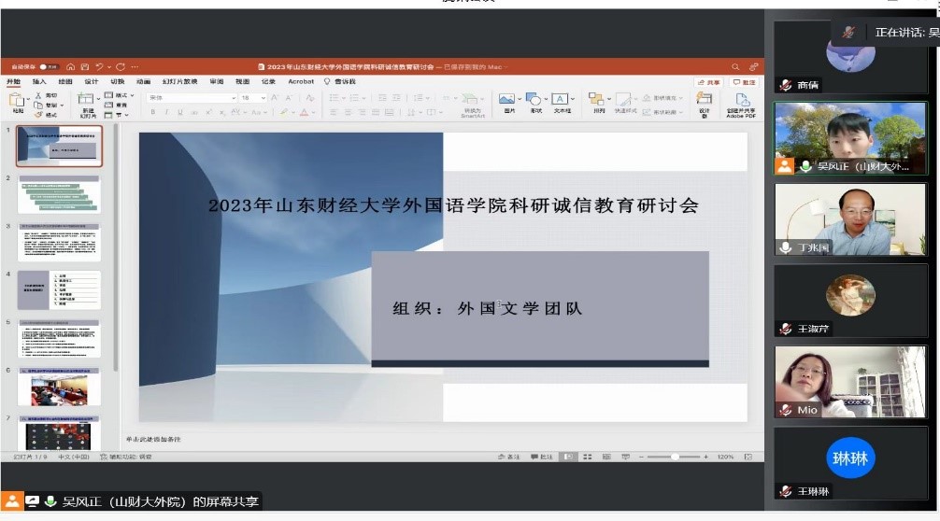Click the Text Box (文本框) icon
Viewport: 940px width, 521px height.
click(x=562, y=99)
